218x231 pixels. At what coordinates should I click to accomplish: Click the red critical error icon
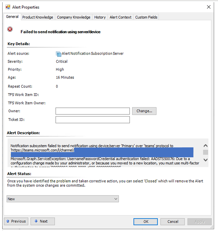click(10, 29)
